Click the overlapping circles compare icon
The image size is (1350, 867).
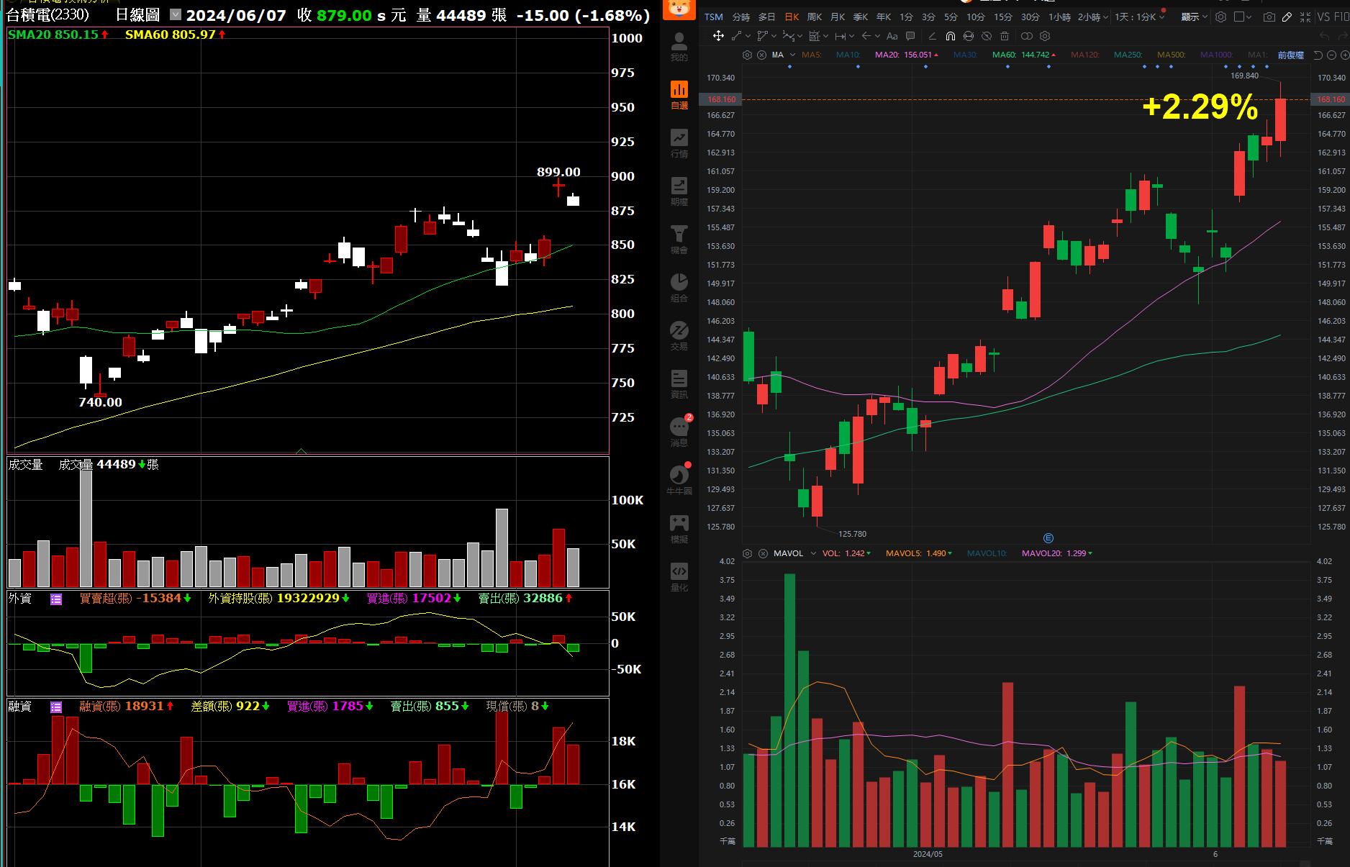coord(1027,36)
